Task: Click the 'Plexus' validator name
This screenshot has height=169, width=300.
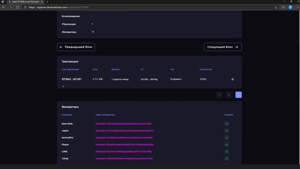Action: 65,145
